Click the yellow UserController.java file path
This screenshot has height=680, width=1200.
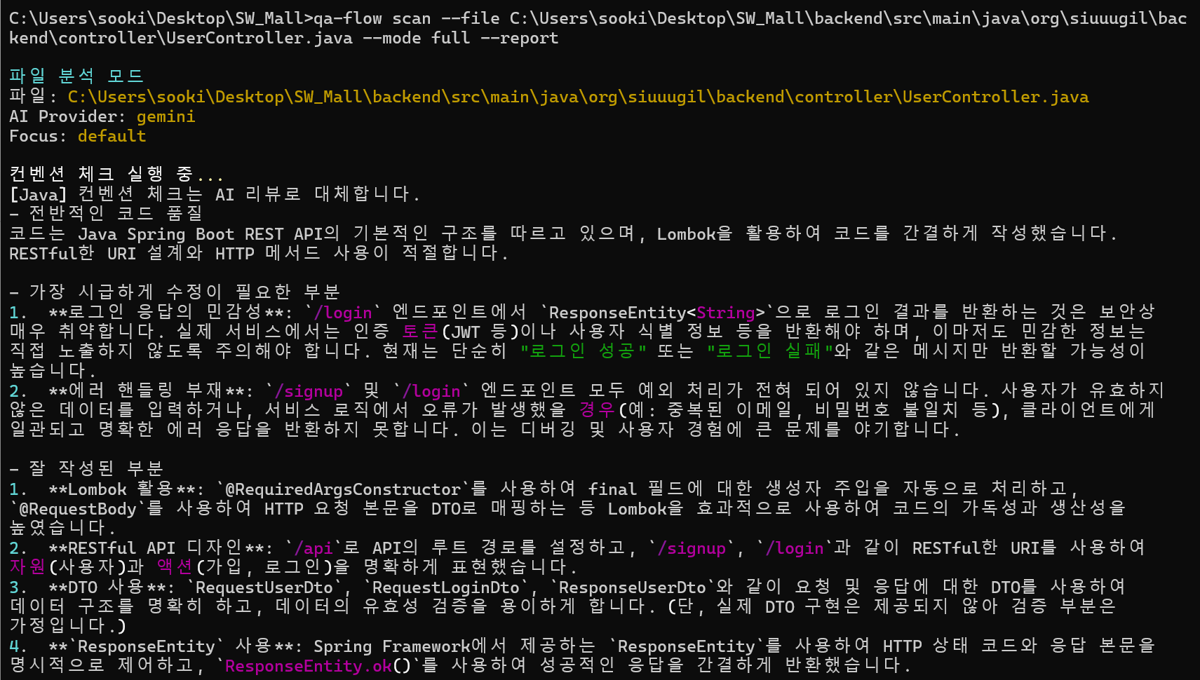point(578,97)
